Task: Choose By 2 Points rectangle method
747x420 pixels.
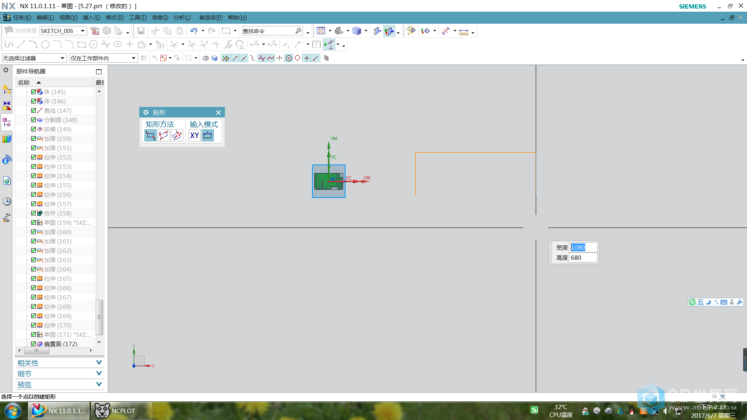Action: pos(151,135)
